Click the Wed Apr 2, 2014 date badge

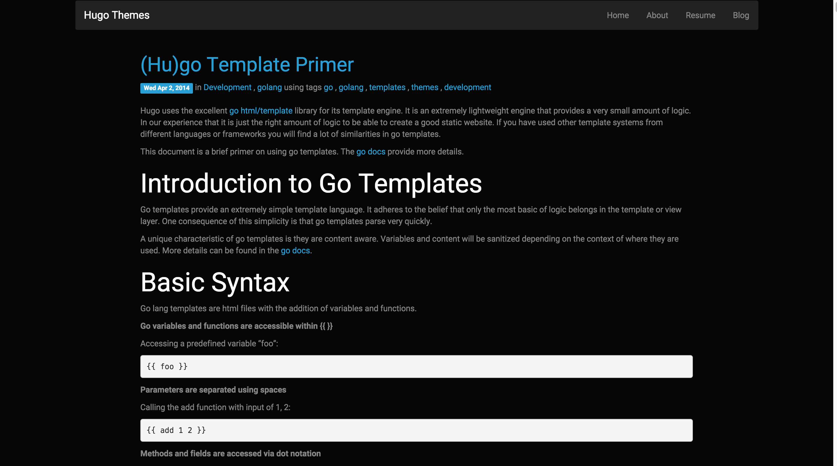point(166,88)
